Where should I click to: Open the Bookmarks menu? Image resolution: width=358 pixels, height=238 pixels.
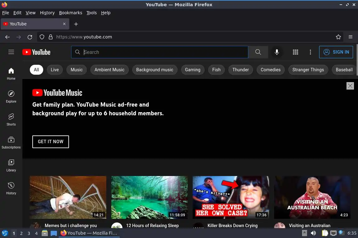pyautogui.click(x=71, y=13)
